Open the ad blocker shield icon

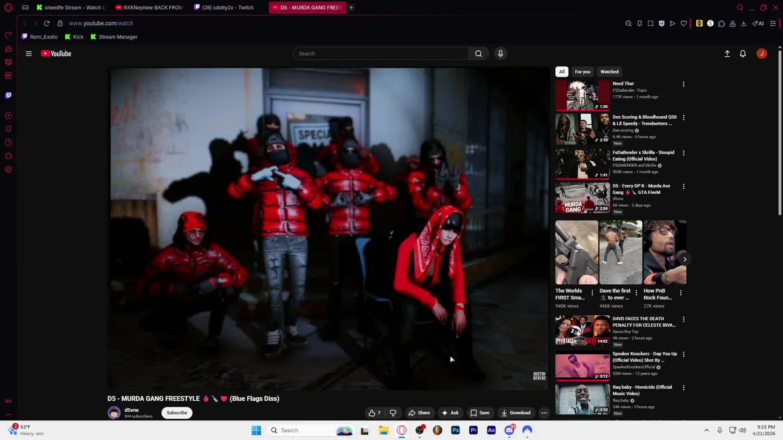(x=661, y=23)
